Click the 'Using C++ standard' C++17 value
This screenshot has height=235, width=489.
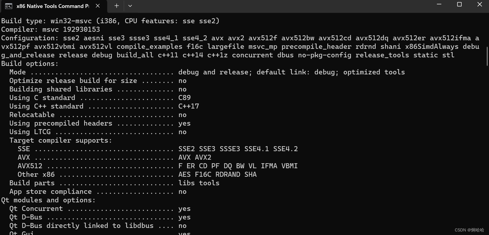coord(189,106)
